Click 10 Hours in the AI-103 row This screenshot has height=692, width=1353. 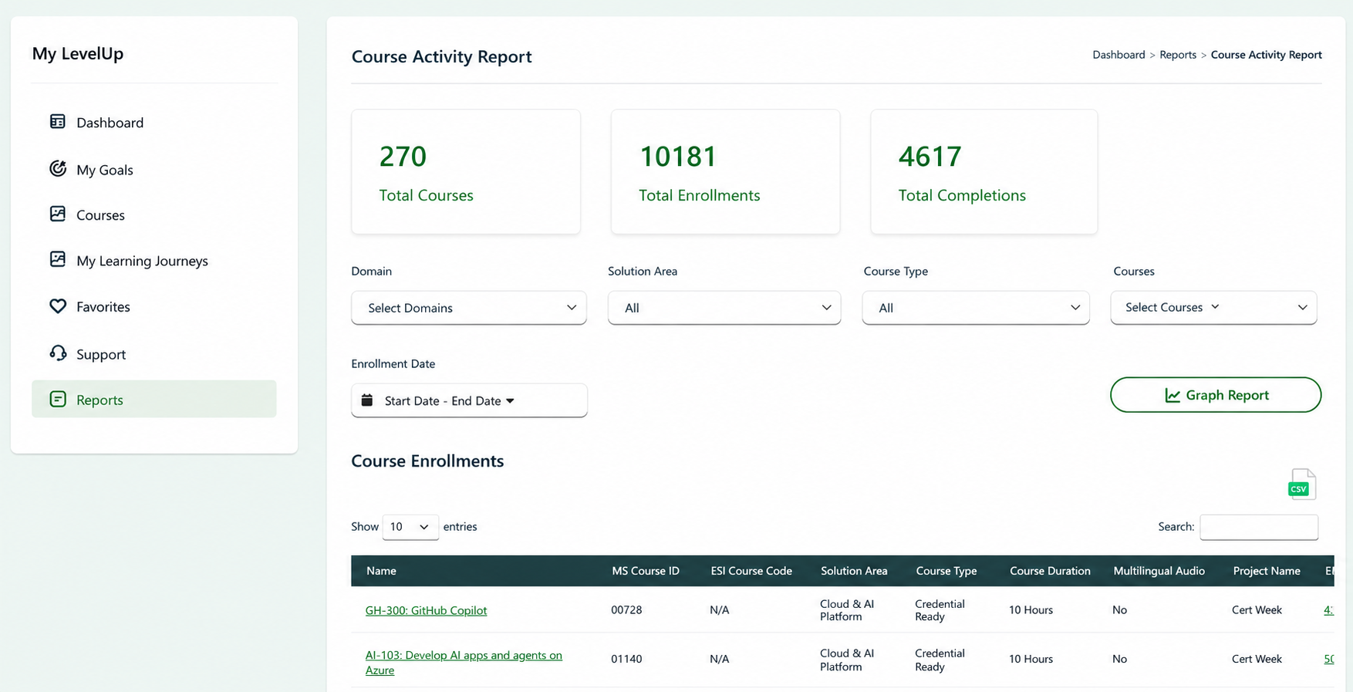coord(1031,659)
